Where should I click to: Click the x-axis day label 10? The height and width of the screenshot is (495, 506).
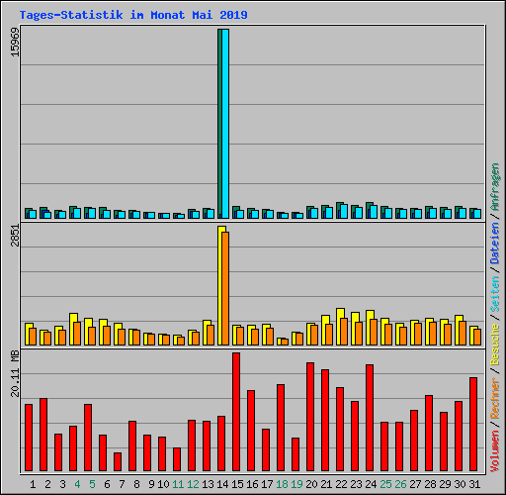[163, 484]
